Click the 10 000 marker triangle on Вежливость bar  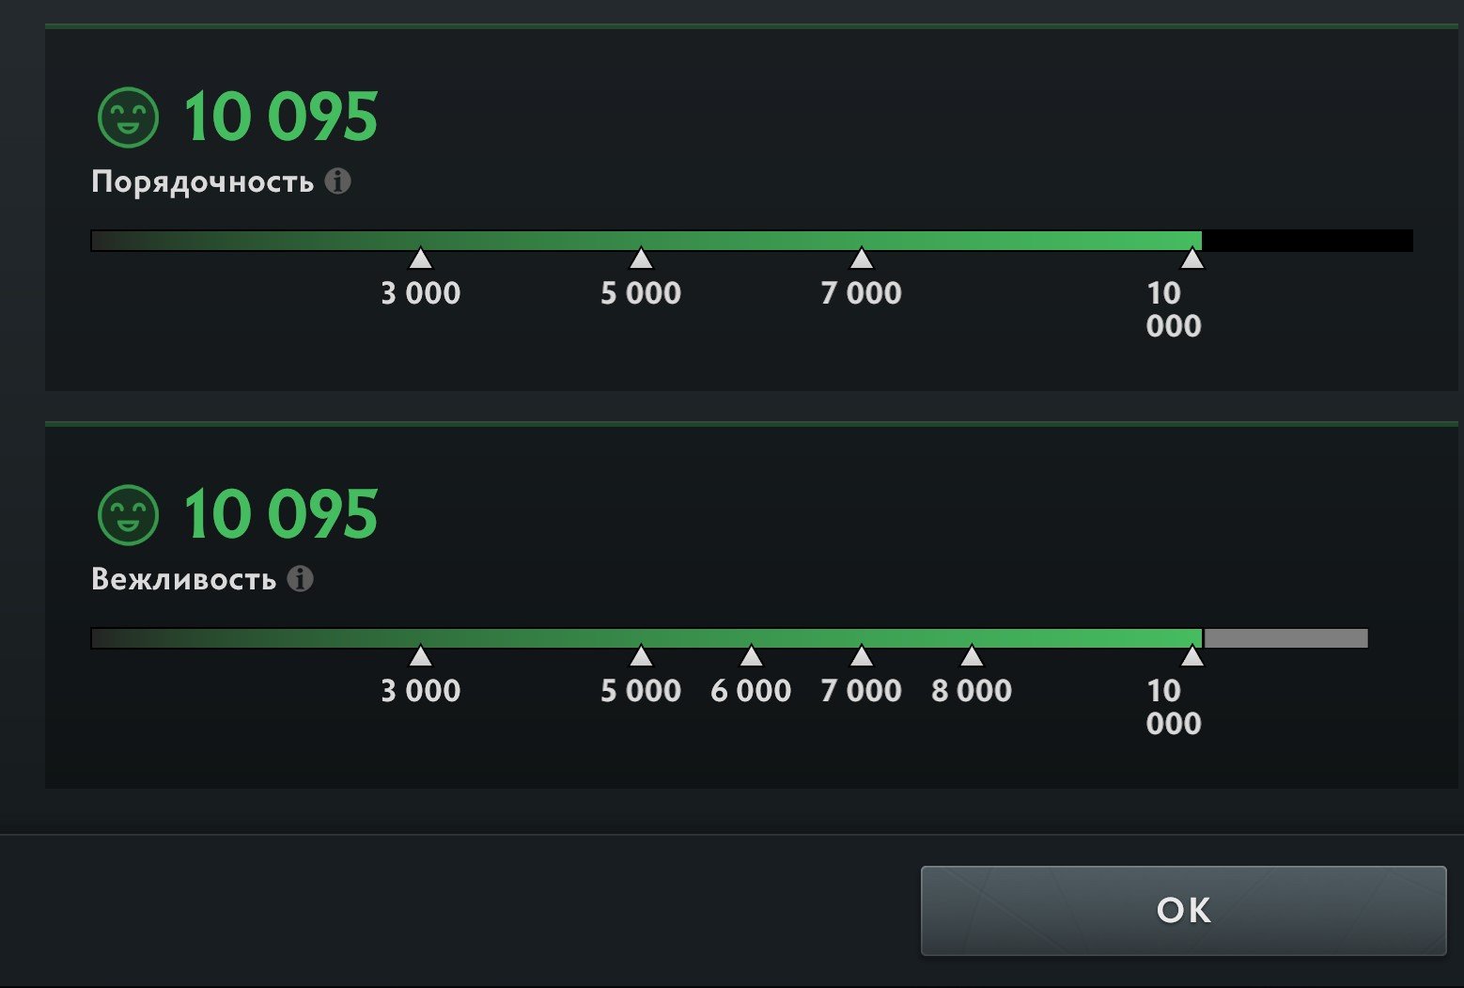click(x=1192, y=655)
